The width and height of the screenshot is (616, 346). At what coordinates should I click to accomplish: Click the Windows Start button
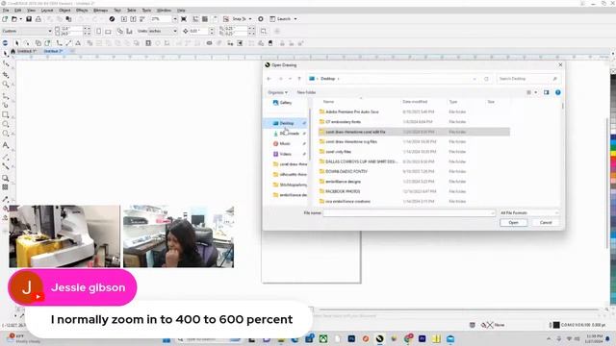click(167, 339)
